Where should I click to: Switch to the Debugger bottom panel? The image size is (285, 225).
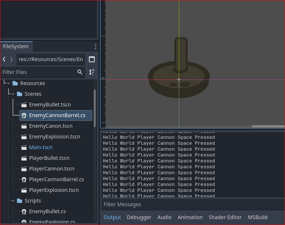[139, 217]
